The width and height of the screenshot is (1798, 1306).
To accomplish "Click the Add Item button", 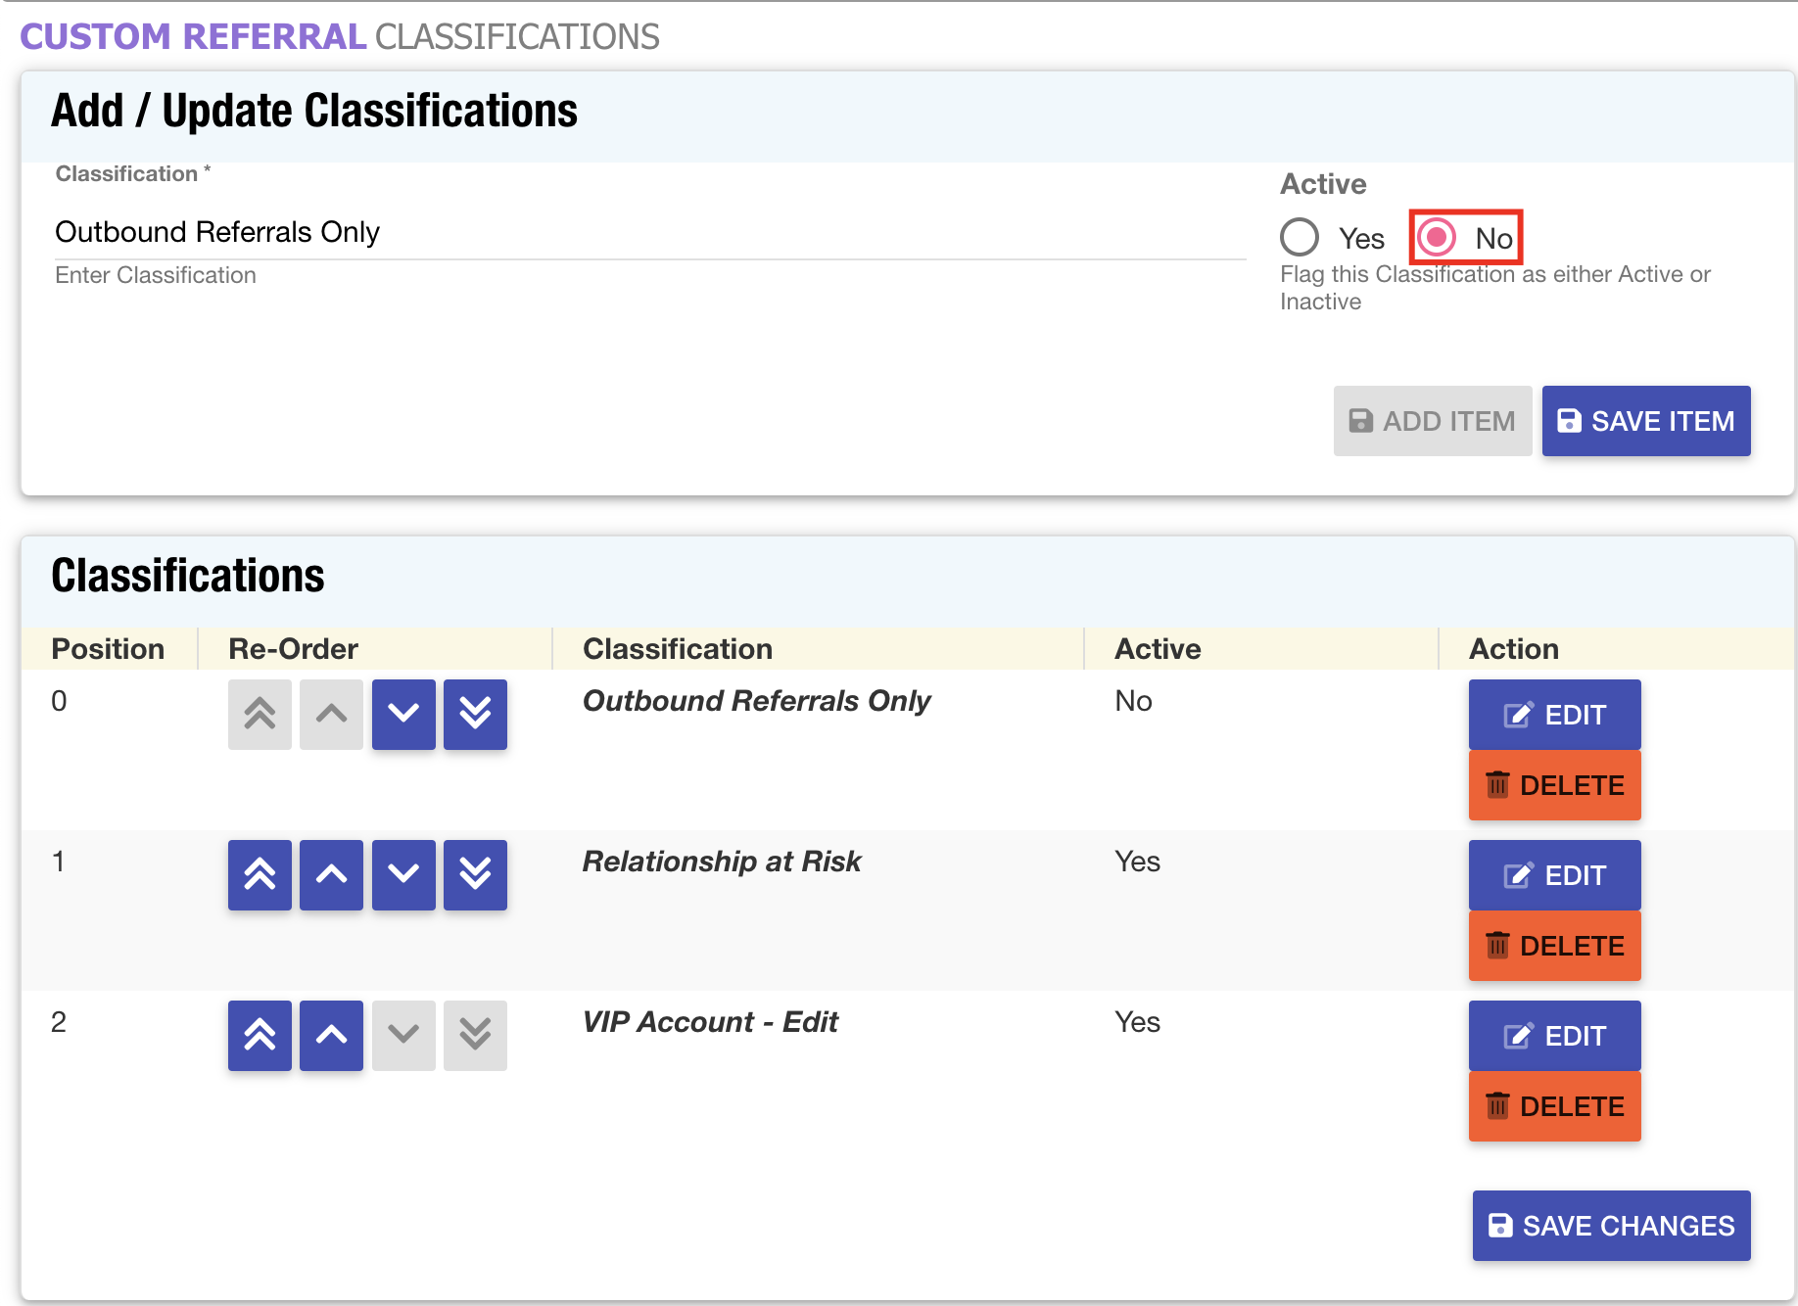I will (1432, 421).
